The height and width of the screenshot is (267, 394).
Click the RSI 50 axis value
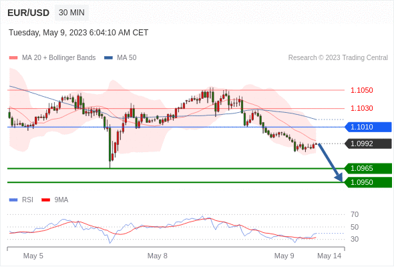355,227
